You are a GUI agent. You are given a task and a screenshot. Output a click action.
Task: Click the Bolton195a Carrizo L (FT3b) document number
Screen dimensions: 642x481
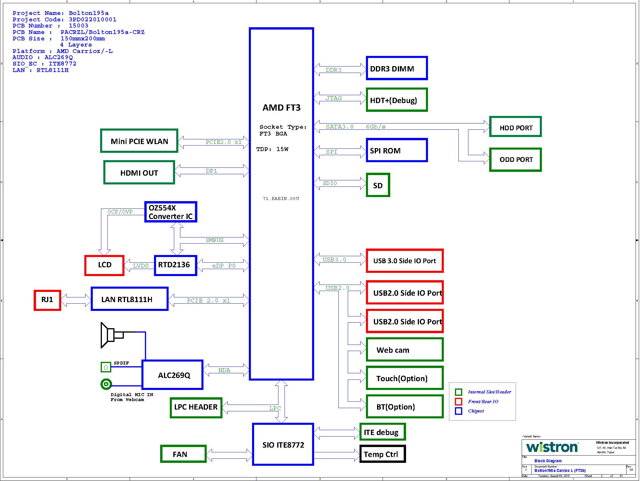pyautogui.click(x=560, y=471)
